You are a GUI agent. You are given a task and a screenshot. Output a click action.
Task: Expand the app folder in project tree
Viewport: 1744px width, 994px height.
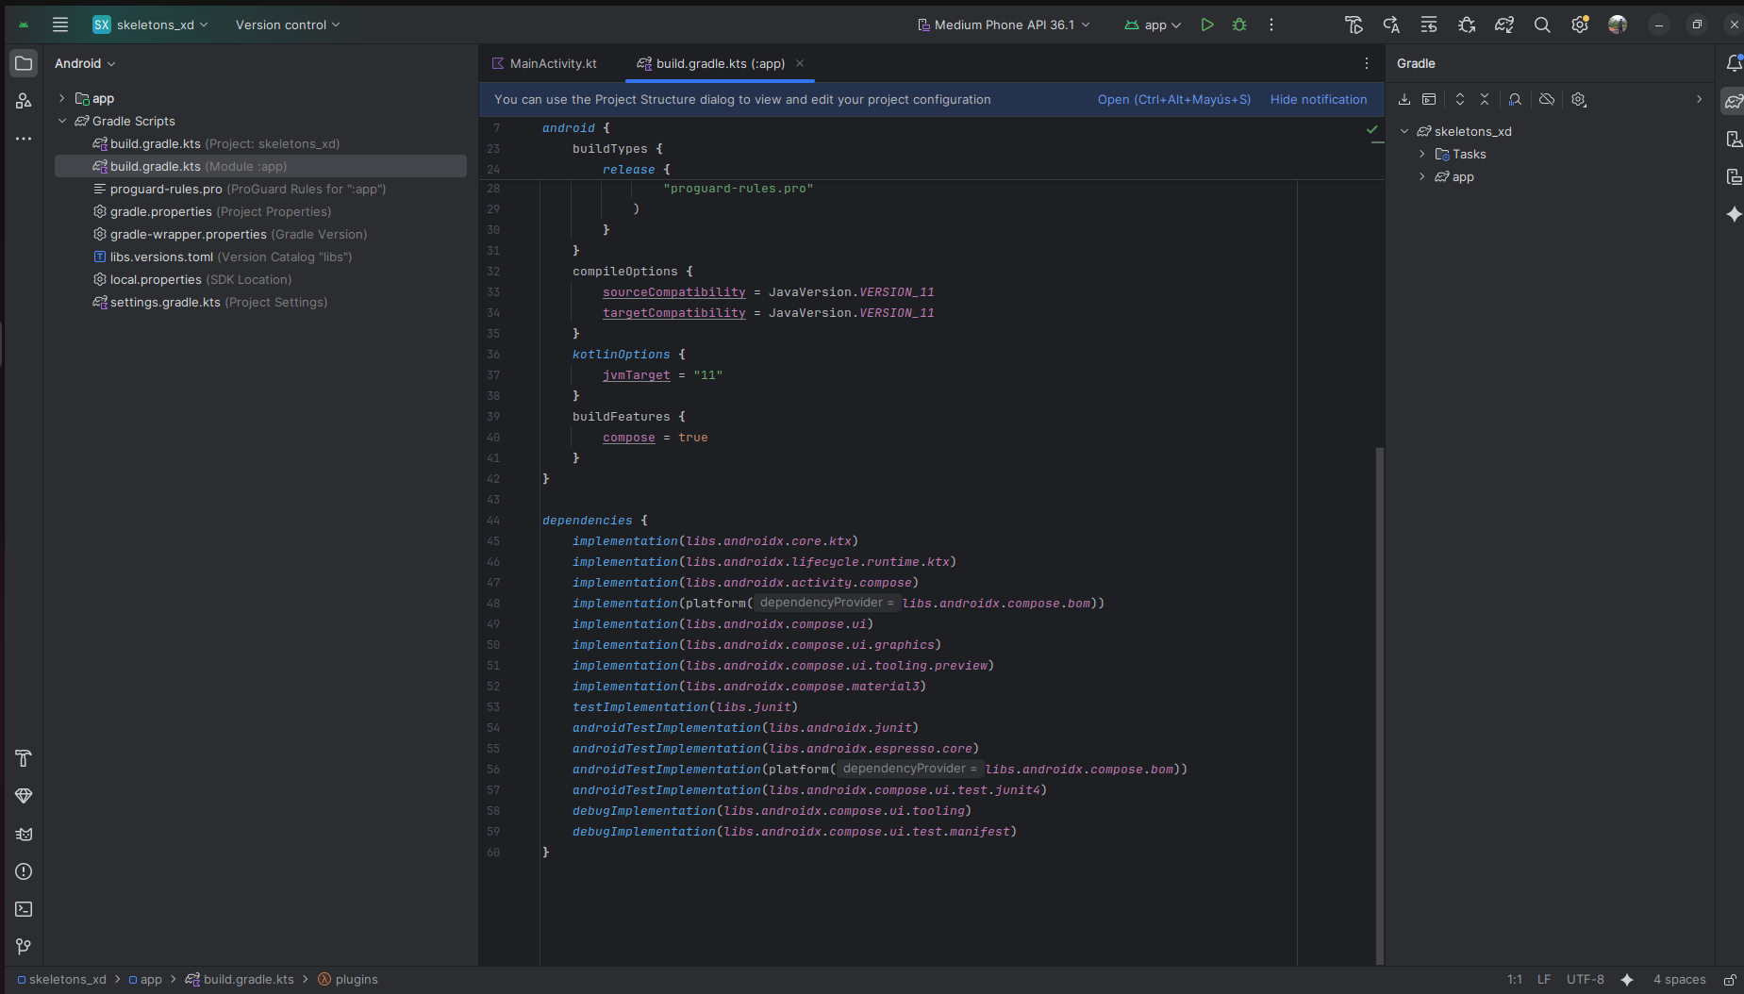[62, 98]
